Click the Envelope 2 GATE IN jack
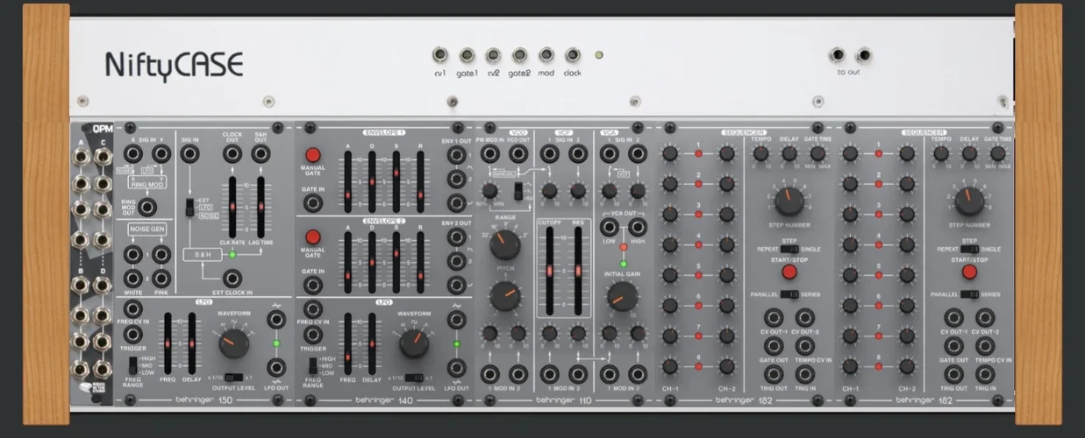This screenshot has width=1085, height=438. point(312,284)
